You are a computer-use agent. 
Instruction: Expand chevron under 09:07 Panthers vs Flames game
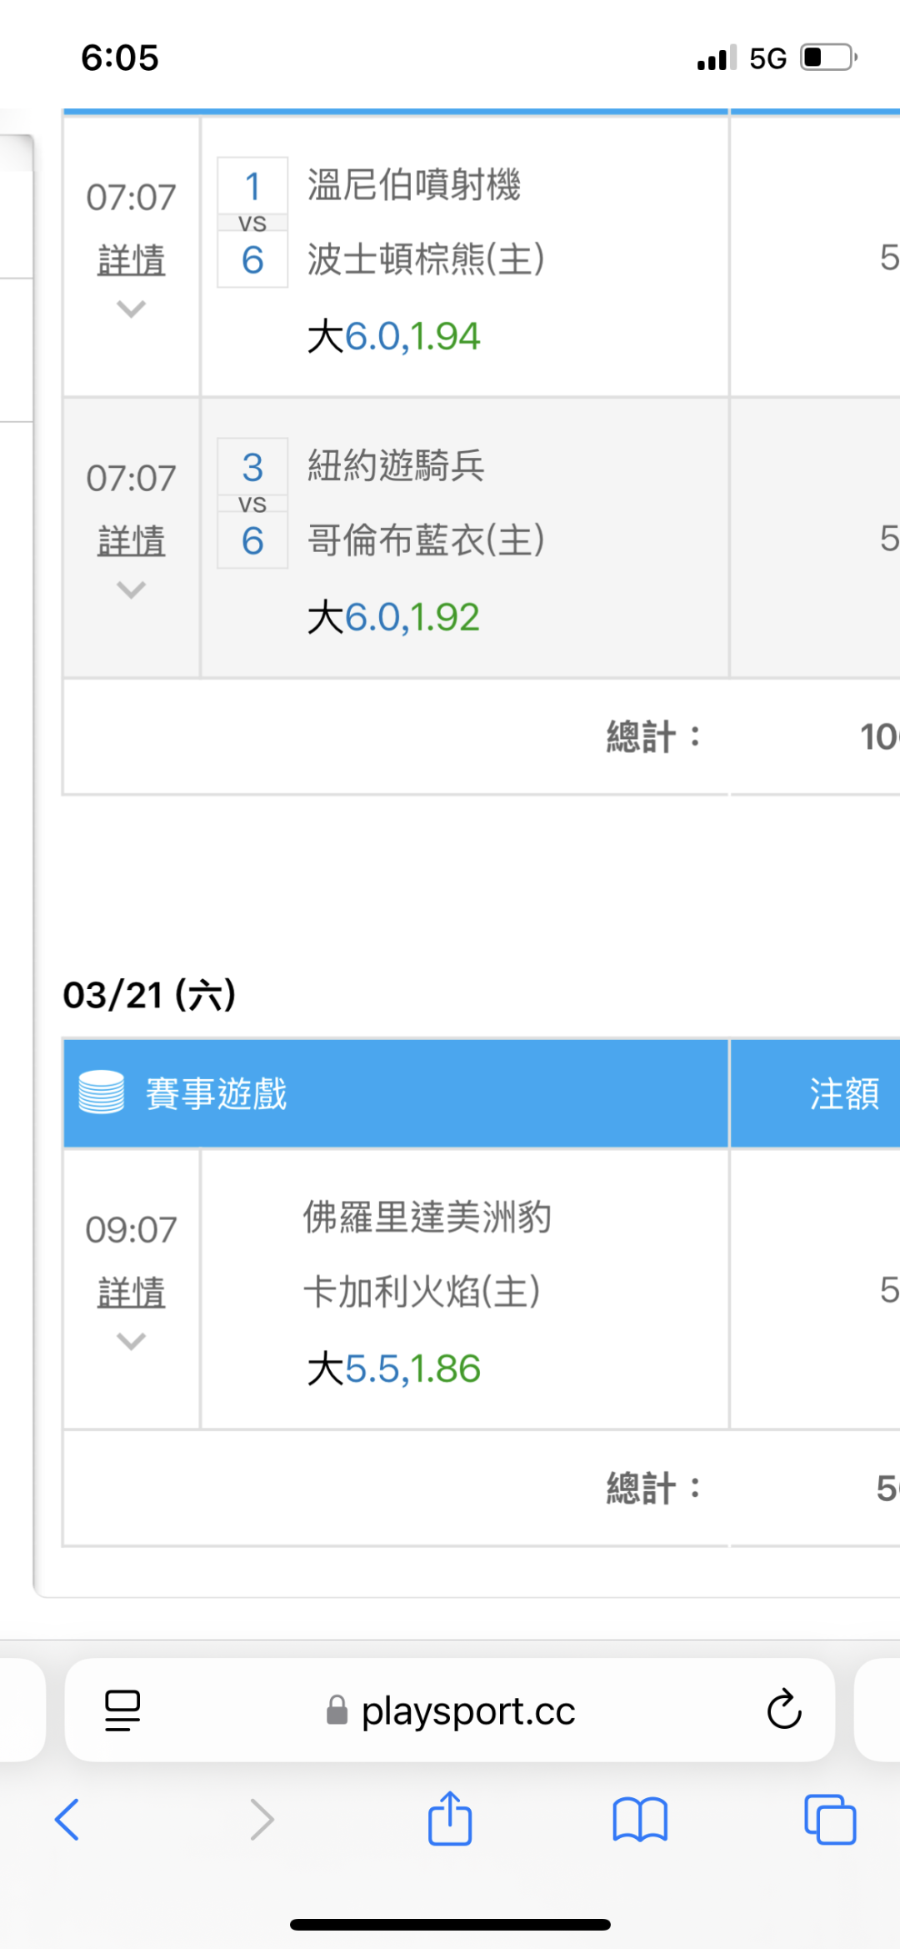(x=131, y=1341)
